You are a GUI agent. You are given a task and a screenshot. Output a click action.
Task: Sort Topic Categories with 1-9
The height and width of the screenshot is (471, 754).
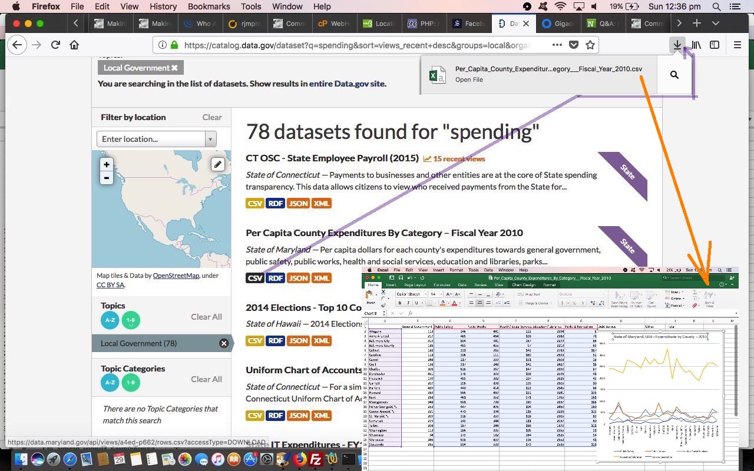[x=131, y=383]
